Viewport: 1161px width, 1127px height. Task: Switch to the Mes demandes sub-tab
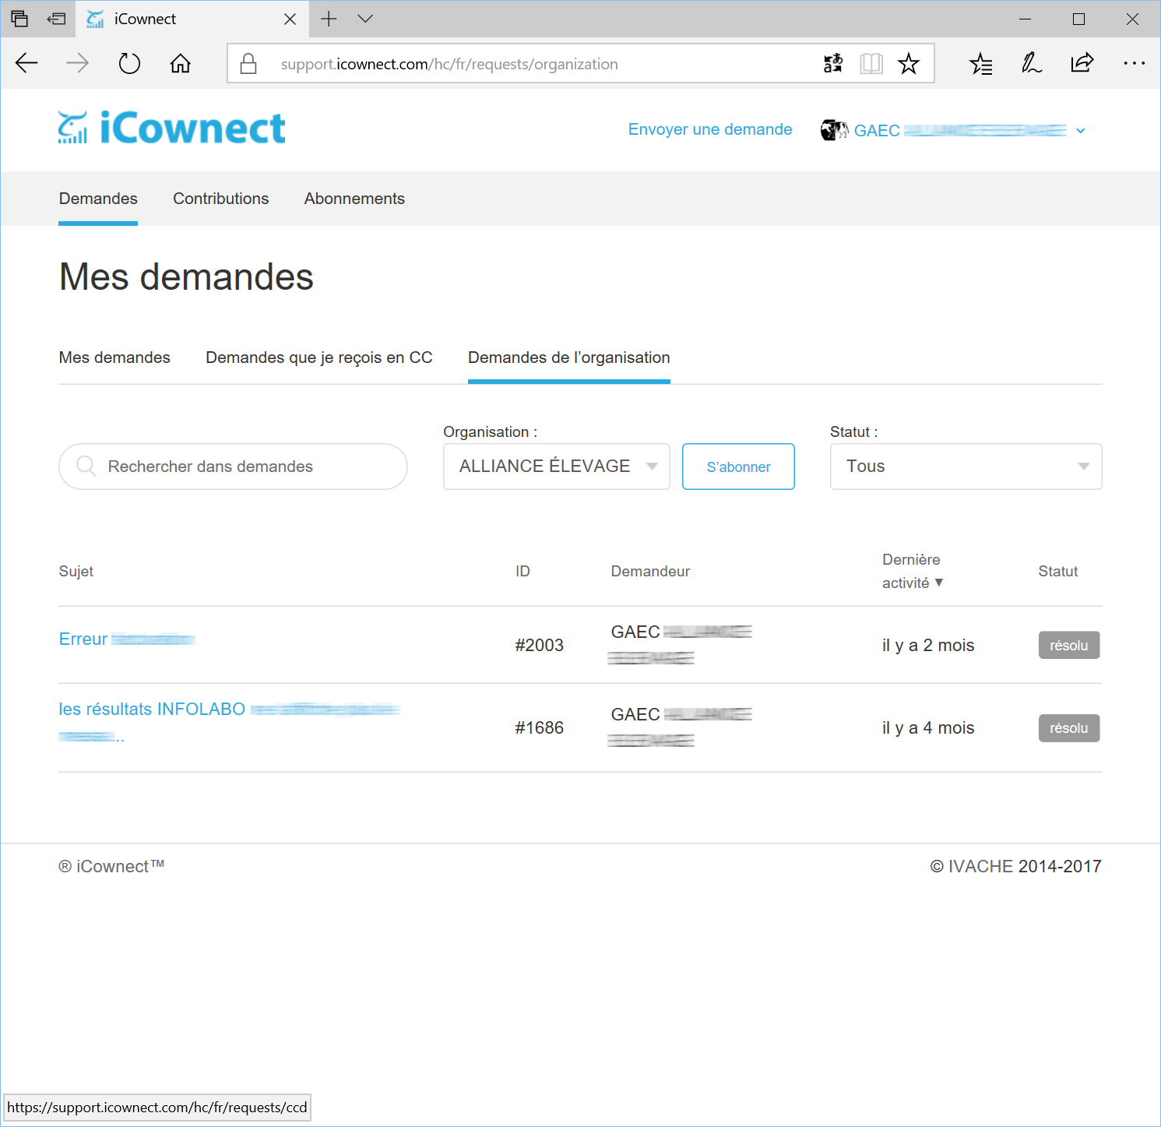click(x=114, y=357)
